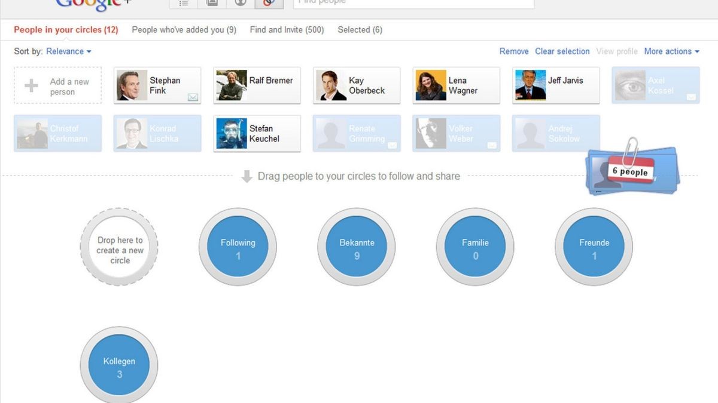Click the Profile icon in top toolbar
The image size is (718, 403).
[241, 3]
